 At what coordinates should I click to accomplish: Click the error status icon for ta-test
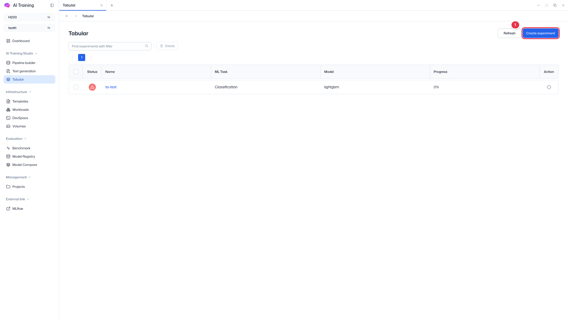pyautogui.click(x=92, y=87)
